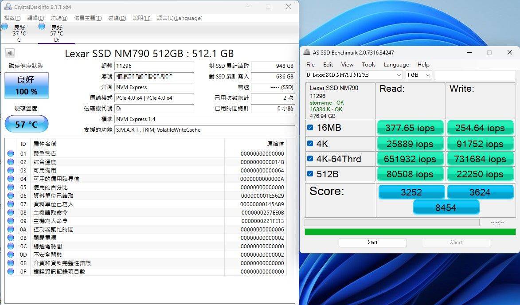The image size is (520, 305).
Task: Open Help menu in AS SSD Benchmark
Action: [423, 64]
